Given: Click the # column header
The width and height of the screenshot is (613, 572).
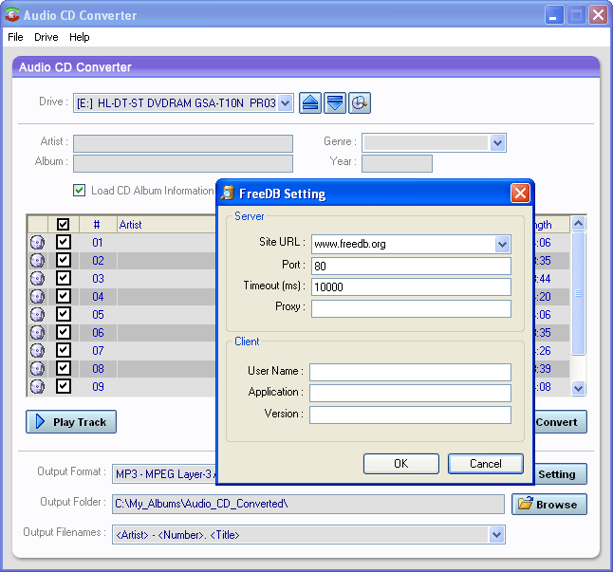Looking at the screenshot, I should 98,225.
